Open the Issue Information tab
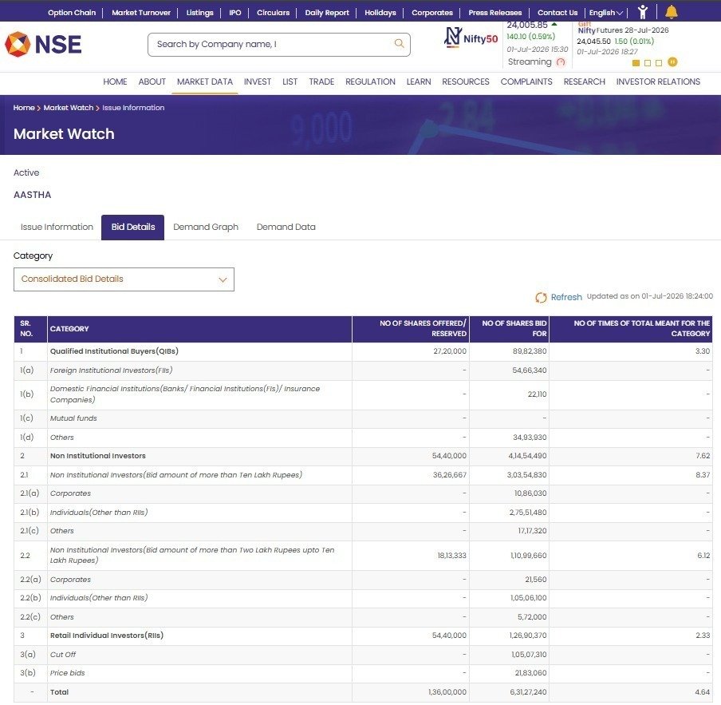The height and width of the screenshot is (705, 721). click(x=57, y=227)
